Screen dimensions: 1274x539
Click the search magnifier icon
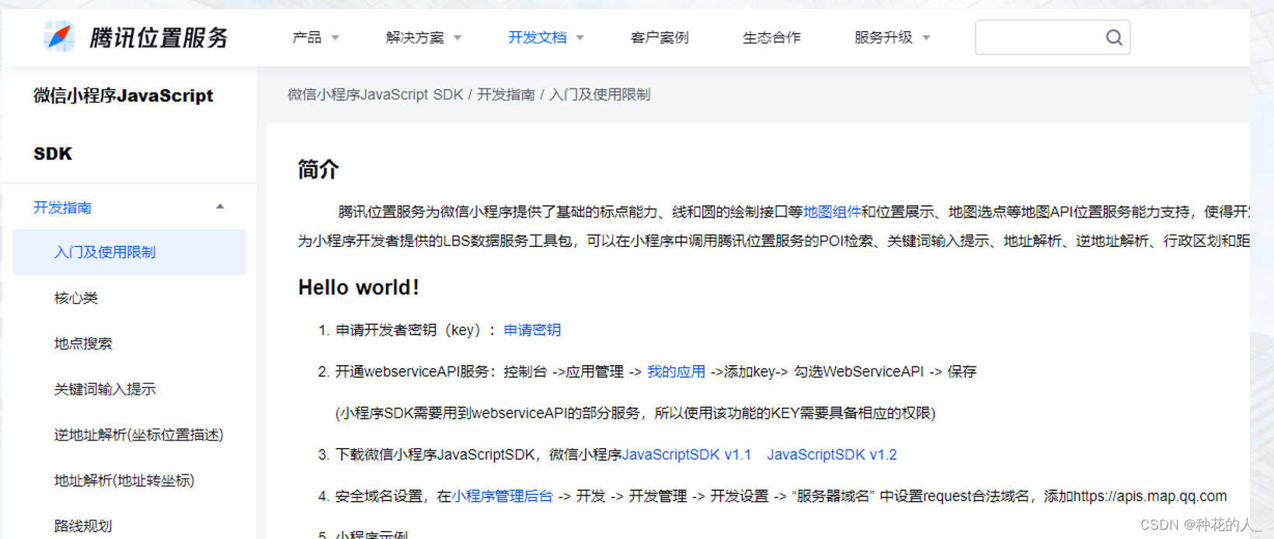point(1114,37)
